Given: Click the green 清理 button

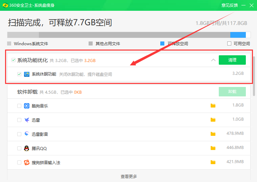Looking at the screenshot, I should 232,60.
